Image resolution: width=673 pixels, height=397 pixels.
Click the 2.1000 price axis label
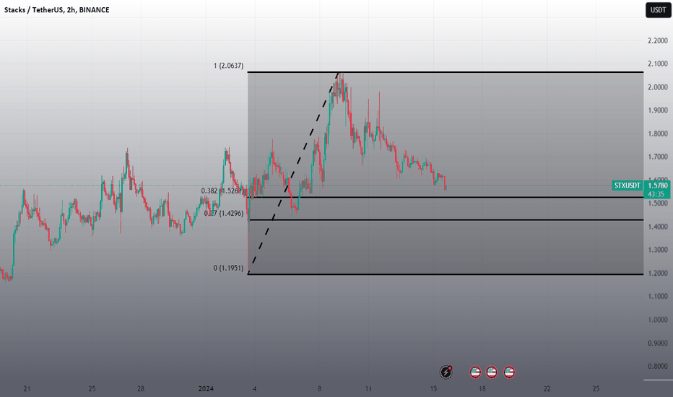coord(658,64)
